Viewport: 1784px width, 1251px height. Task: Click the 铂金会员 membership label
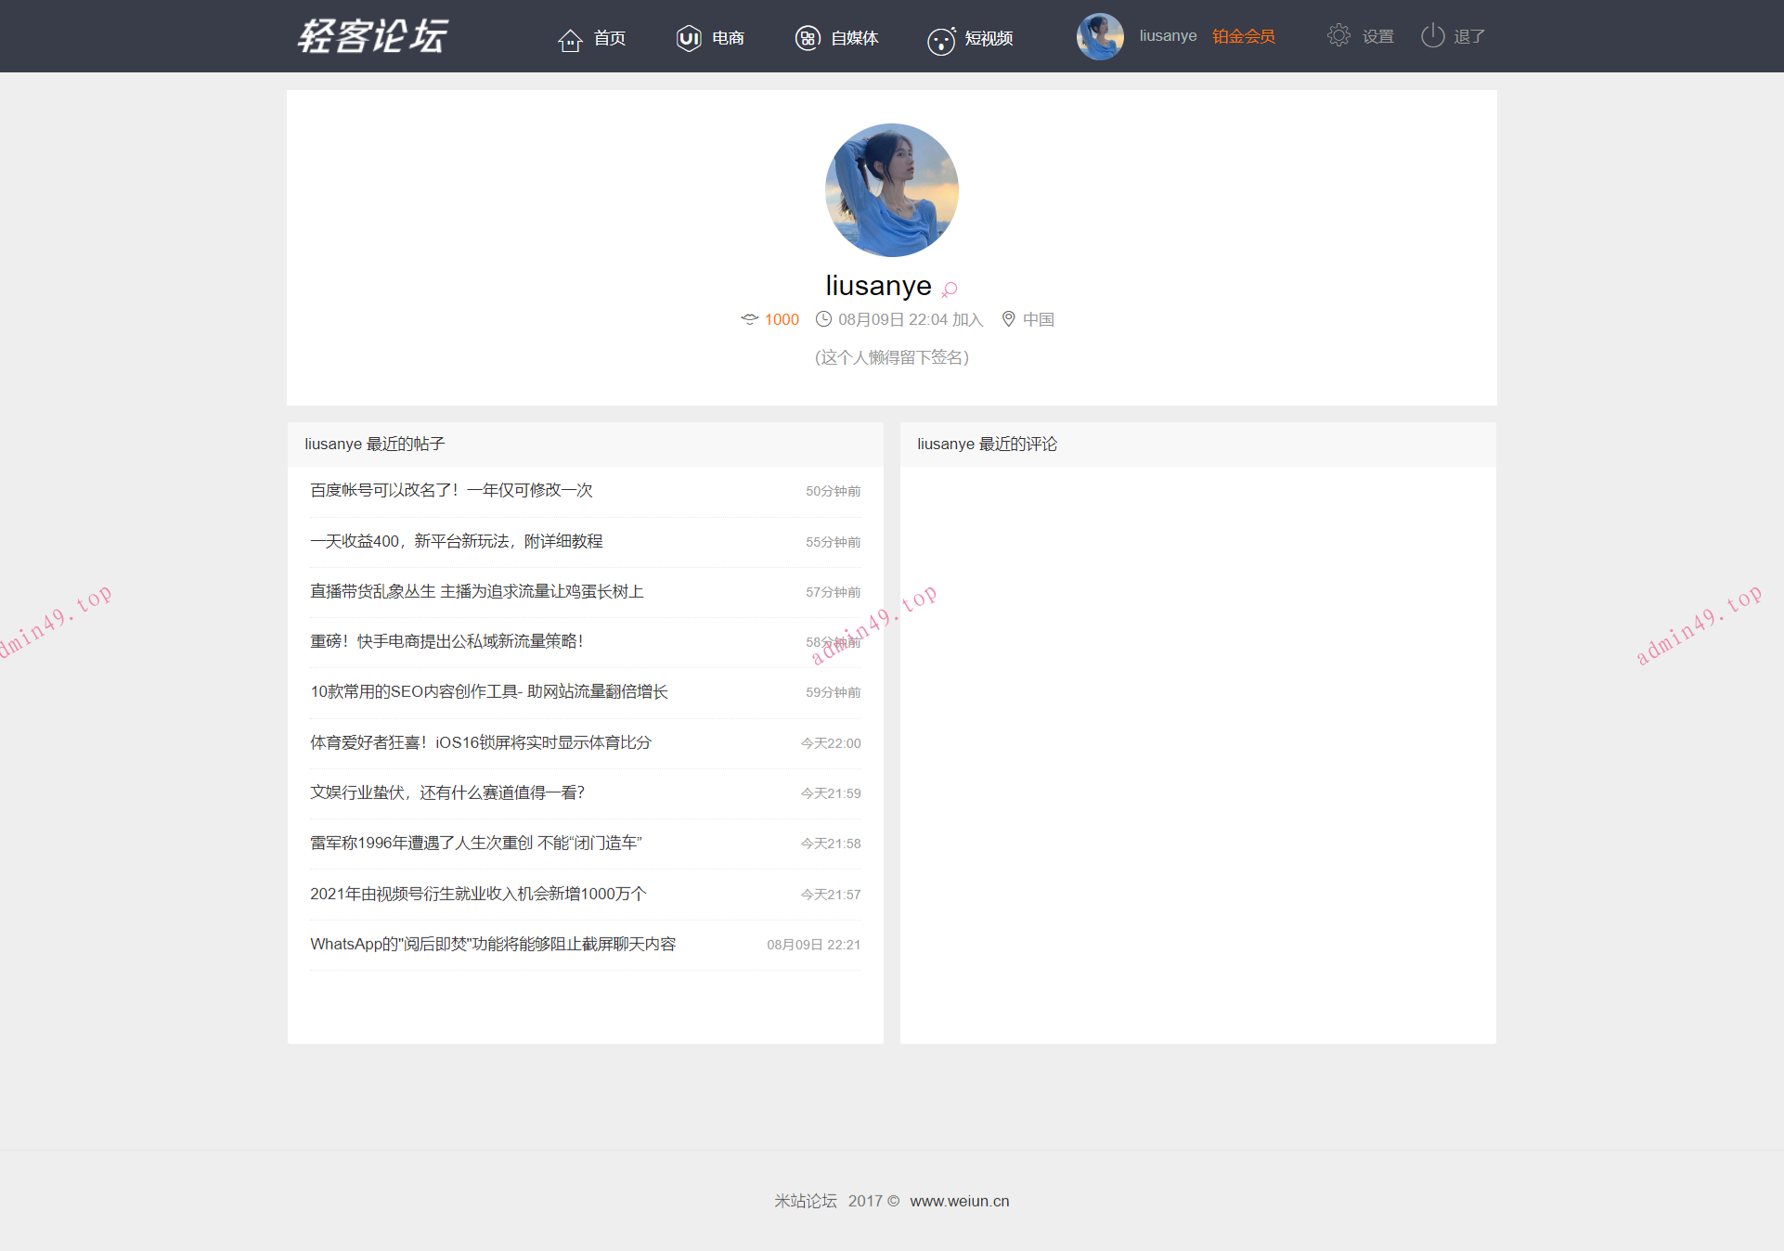click(x=1244, y=36)
